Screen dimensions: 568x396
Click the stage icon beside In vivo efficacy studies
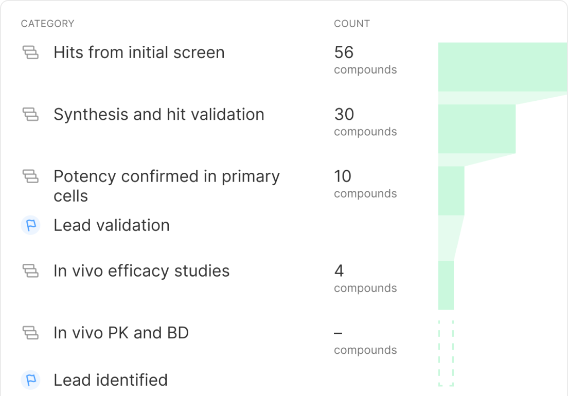[30, 271]
